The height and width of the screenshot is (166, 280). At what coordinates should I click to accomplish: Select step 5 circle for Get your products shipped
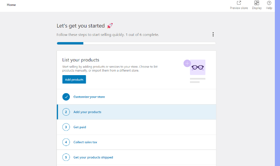tap(66, 157)
